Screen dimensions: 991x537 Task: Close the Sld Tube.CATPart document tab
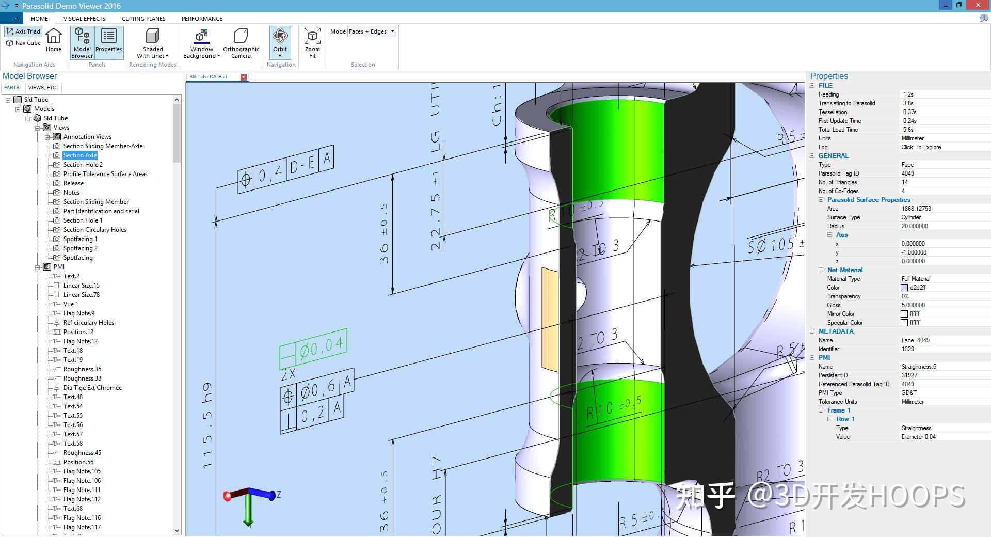[244, 76]
